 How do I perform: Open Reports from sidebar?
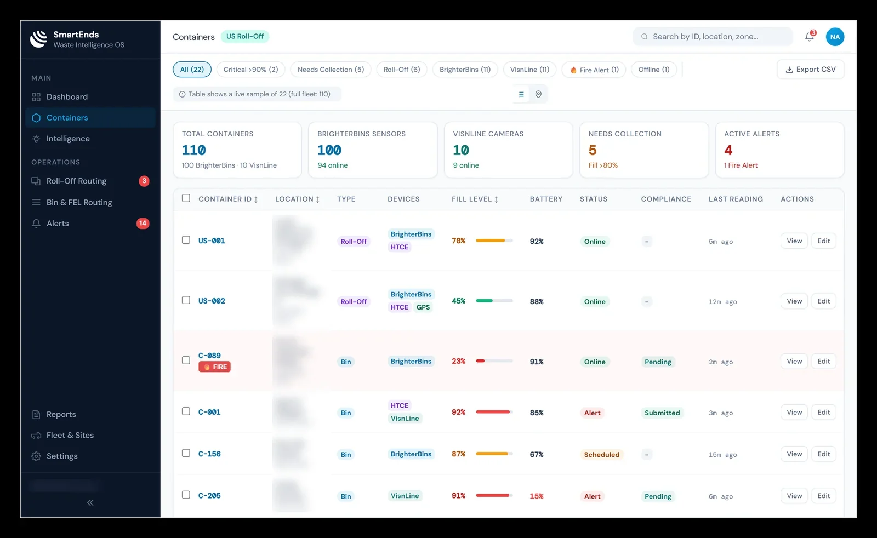click(90, 414)
